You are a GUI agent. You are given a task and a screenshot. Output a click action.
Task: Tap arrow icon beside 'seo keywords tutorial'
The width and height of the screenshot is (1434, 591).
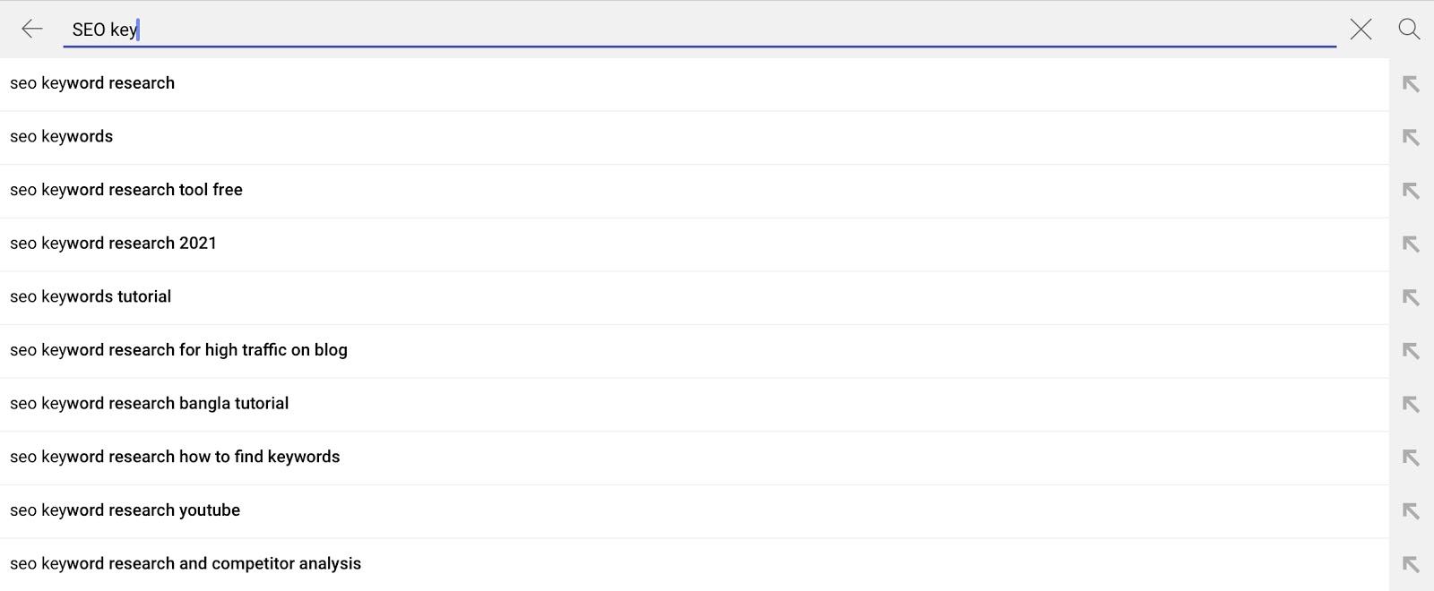click(x=1411, y=297)
